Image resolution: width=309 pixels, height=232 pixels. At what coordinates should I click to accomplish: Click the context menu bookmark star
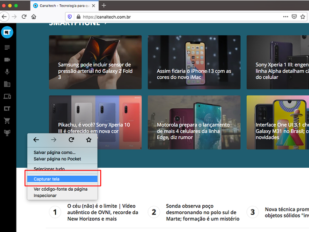(x=88, y=140)
